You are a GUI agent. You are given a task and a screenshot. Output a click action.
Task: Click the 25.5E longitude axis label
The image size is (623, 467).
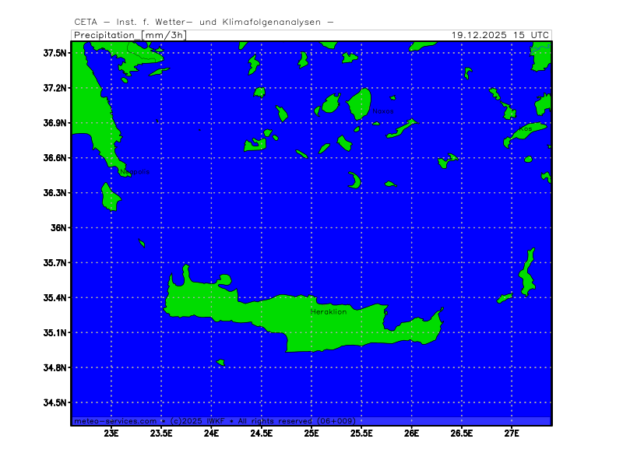pos(361,433)
